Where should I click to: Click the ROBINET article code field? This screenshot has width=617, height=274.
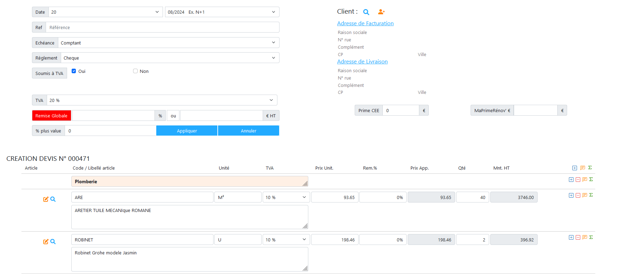142,240
